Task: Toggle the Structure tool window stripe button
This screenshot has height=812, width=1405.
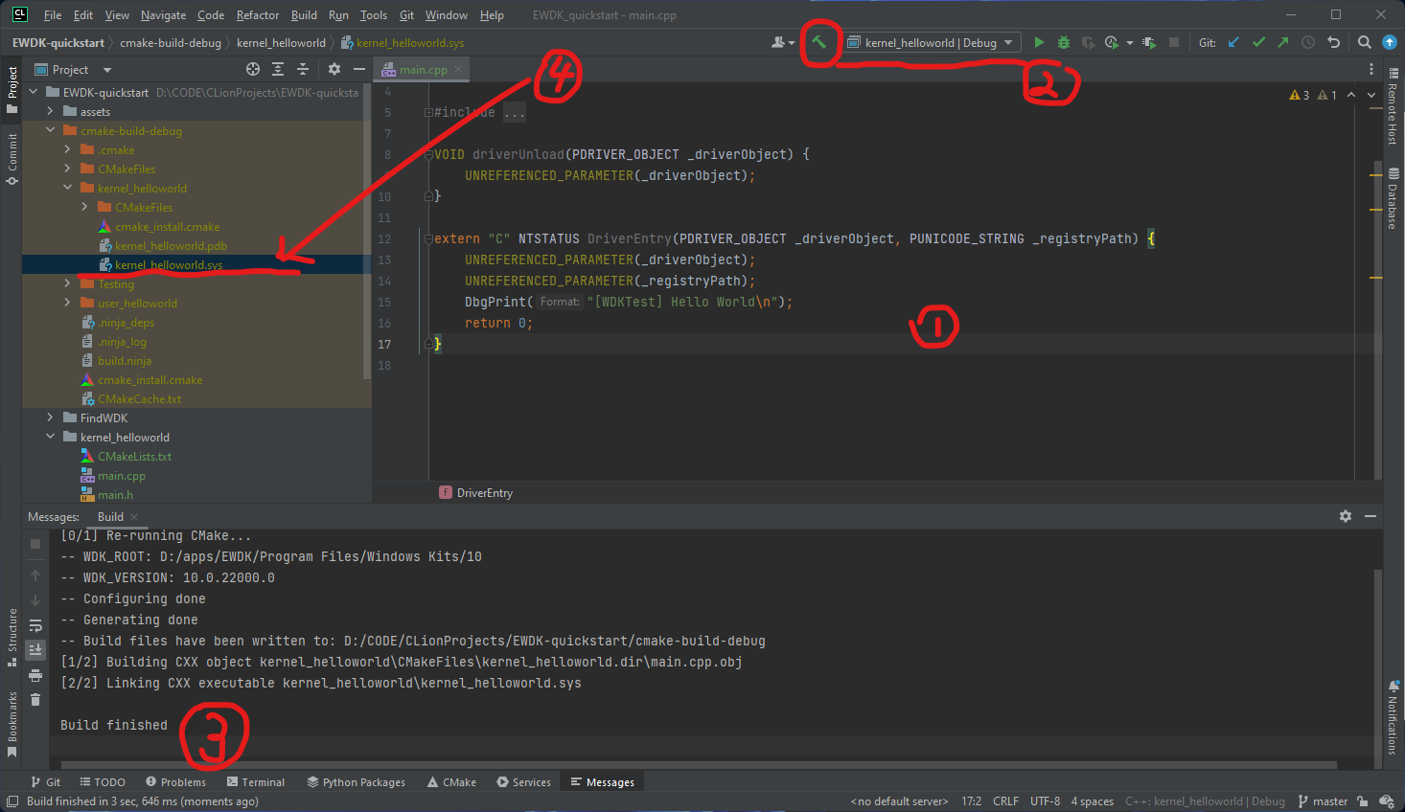Action: [x=12, y=637]
